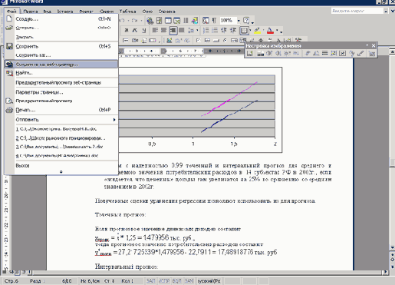Screen dimensions: 395x285
Task: Open Line Style in picture toolbar
Action: click(325, 53)
